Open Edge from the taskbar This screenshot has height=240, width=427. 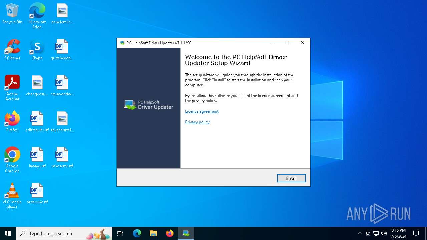(137, 233)
